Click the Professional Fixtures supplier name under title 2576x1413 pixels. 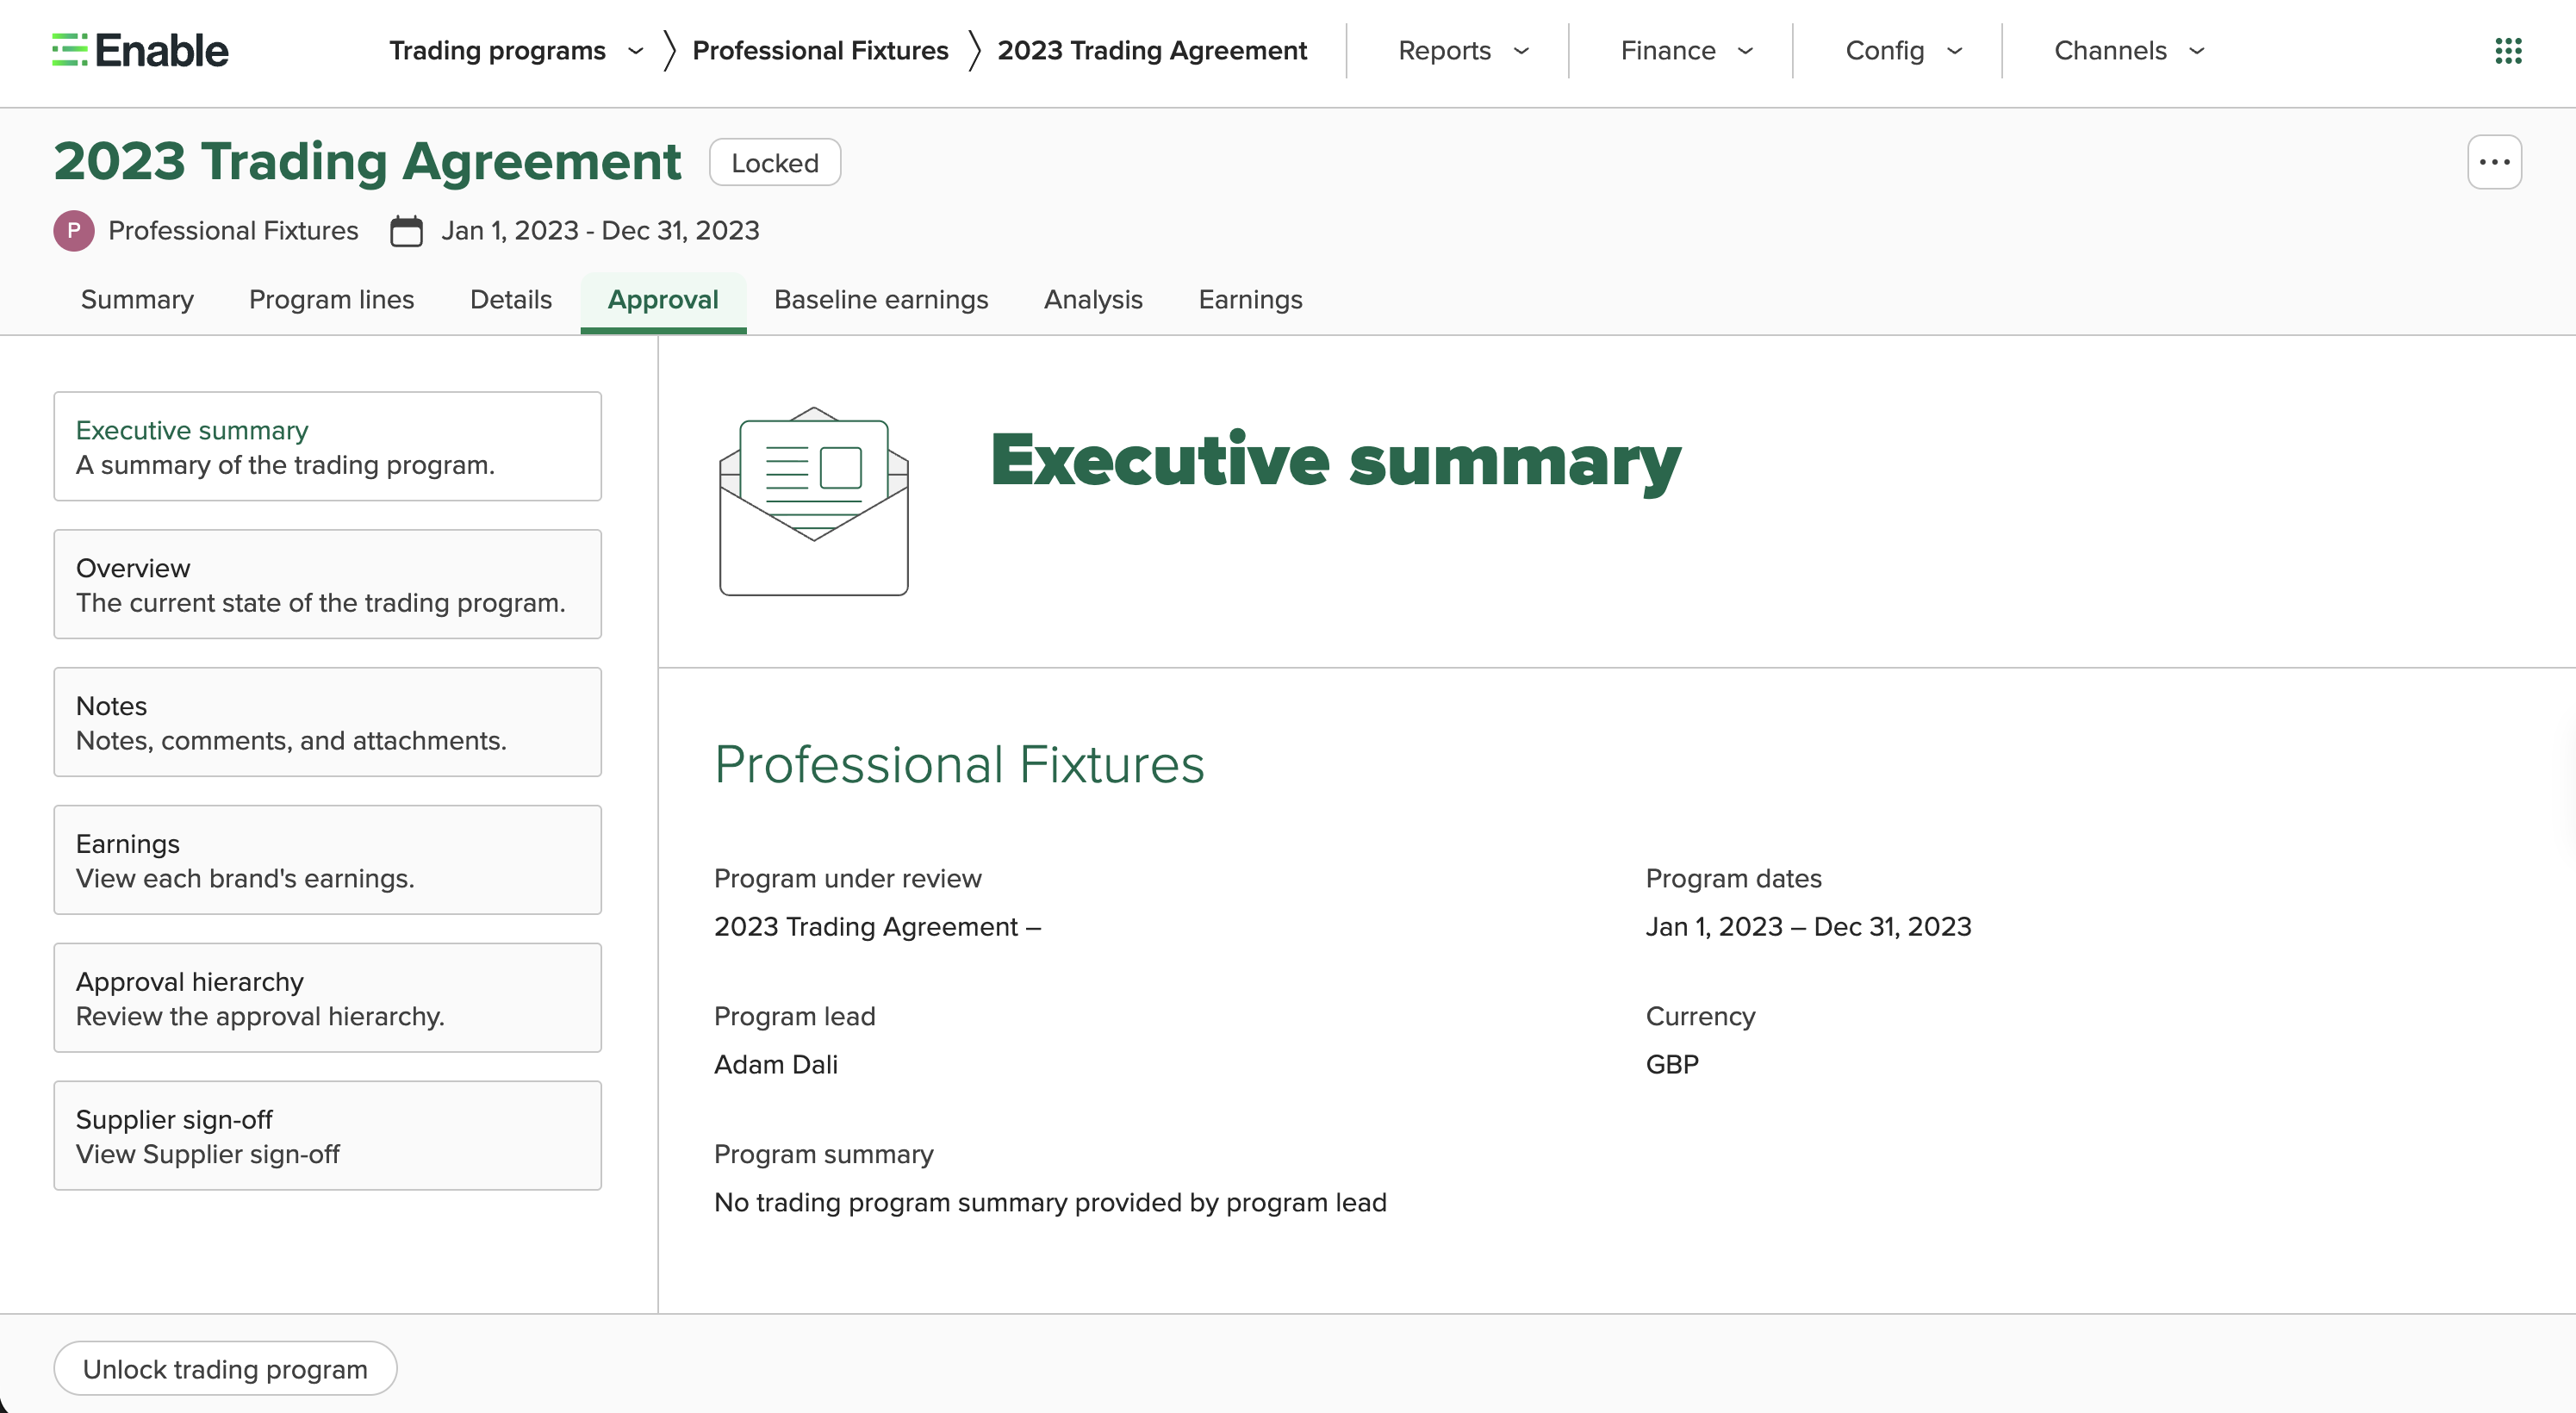pos(233,231)
